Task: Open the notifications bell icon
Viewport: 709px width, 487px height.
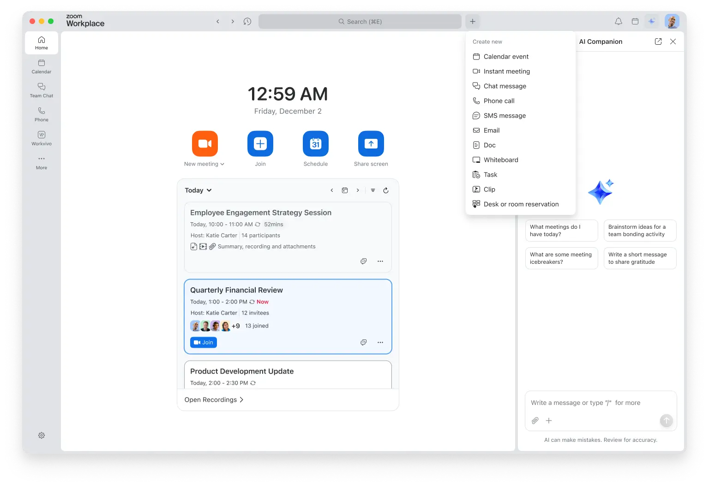Action: pyautogui.click(x=619, y=21)
